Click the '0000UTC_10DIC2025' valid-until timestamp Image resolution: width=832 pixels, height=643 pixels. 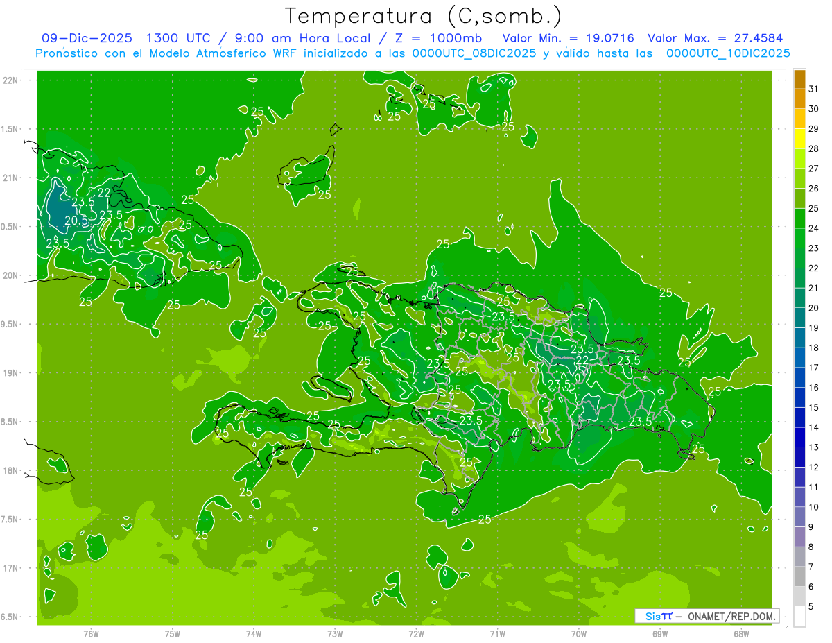coord(728,53)
